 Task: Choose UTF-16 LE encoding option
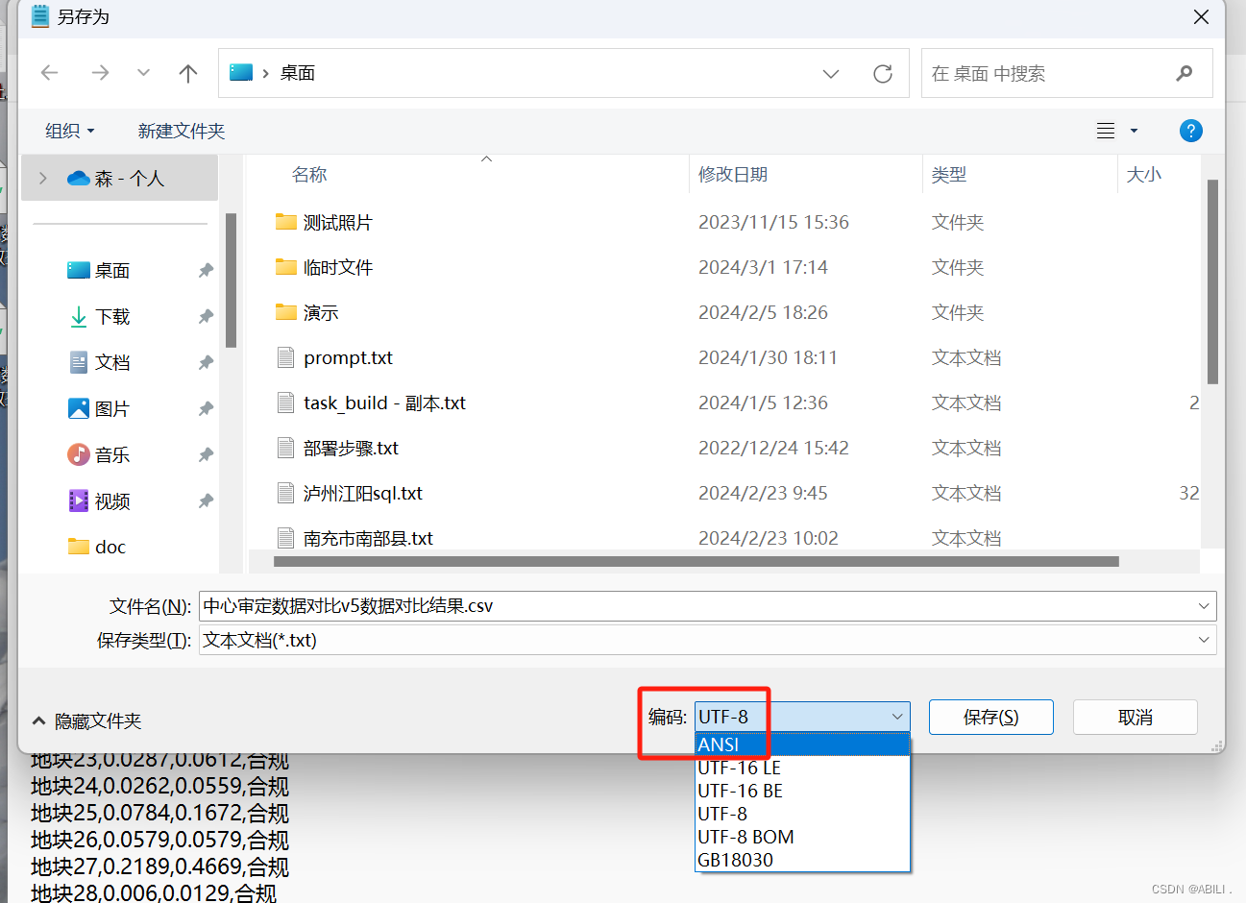pyautogui.click(x=802, y=768)
